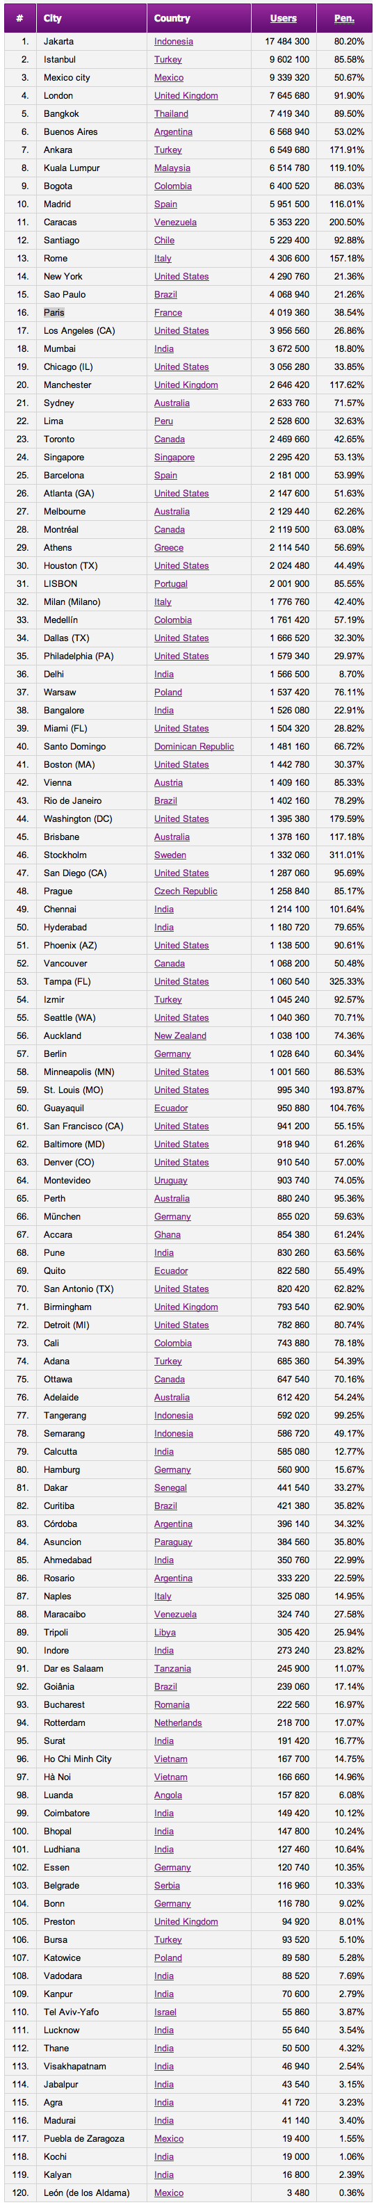
Task: Open the Senegal link for Dakar
Action: pos(170,1487)
